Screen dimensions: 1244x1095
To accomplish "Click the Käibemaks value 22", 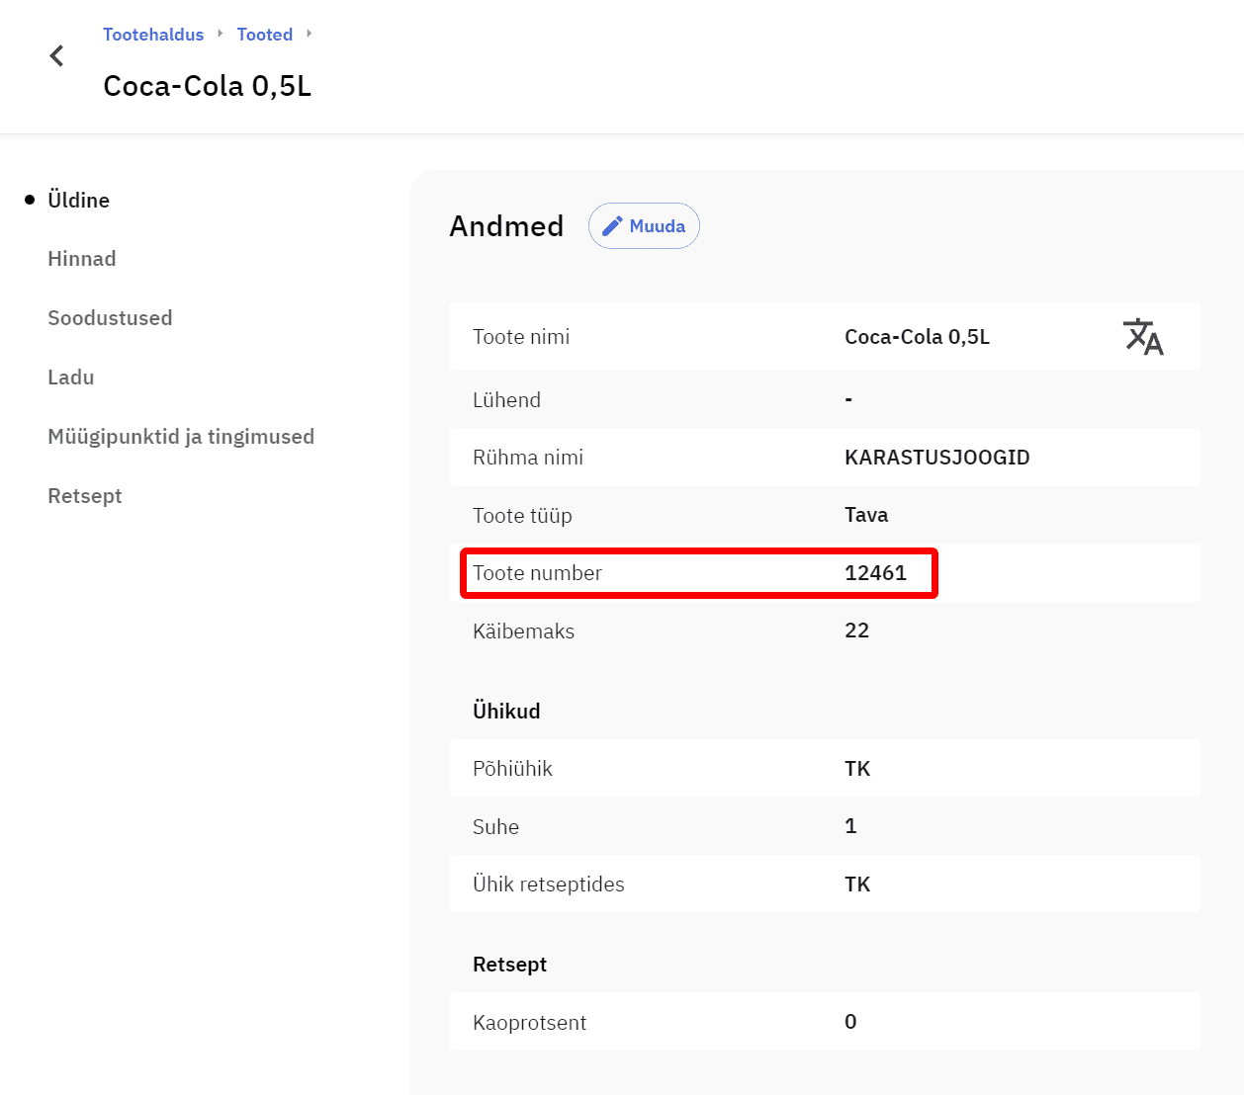I will (856, 631).
